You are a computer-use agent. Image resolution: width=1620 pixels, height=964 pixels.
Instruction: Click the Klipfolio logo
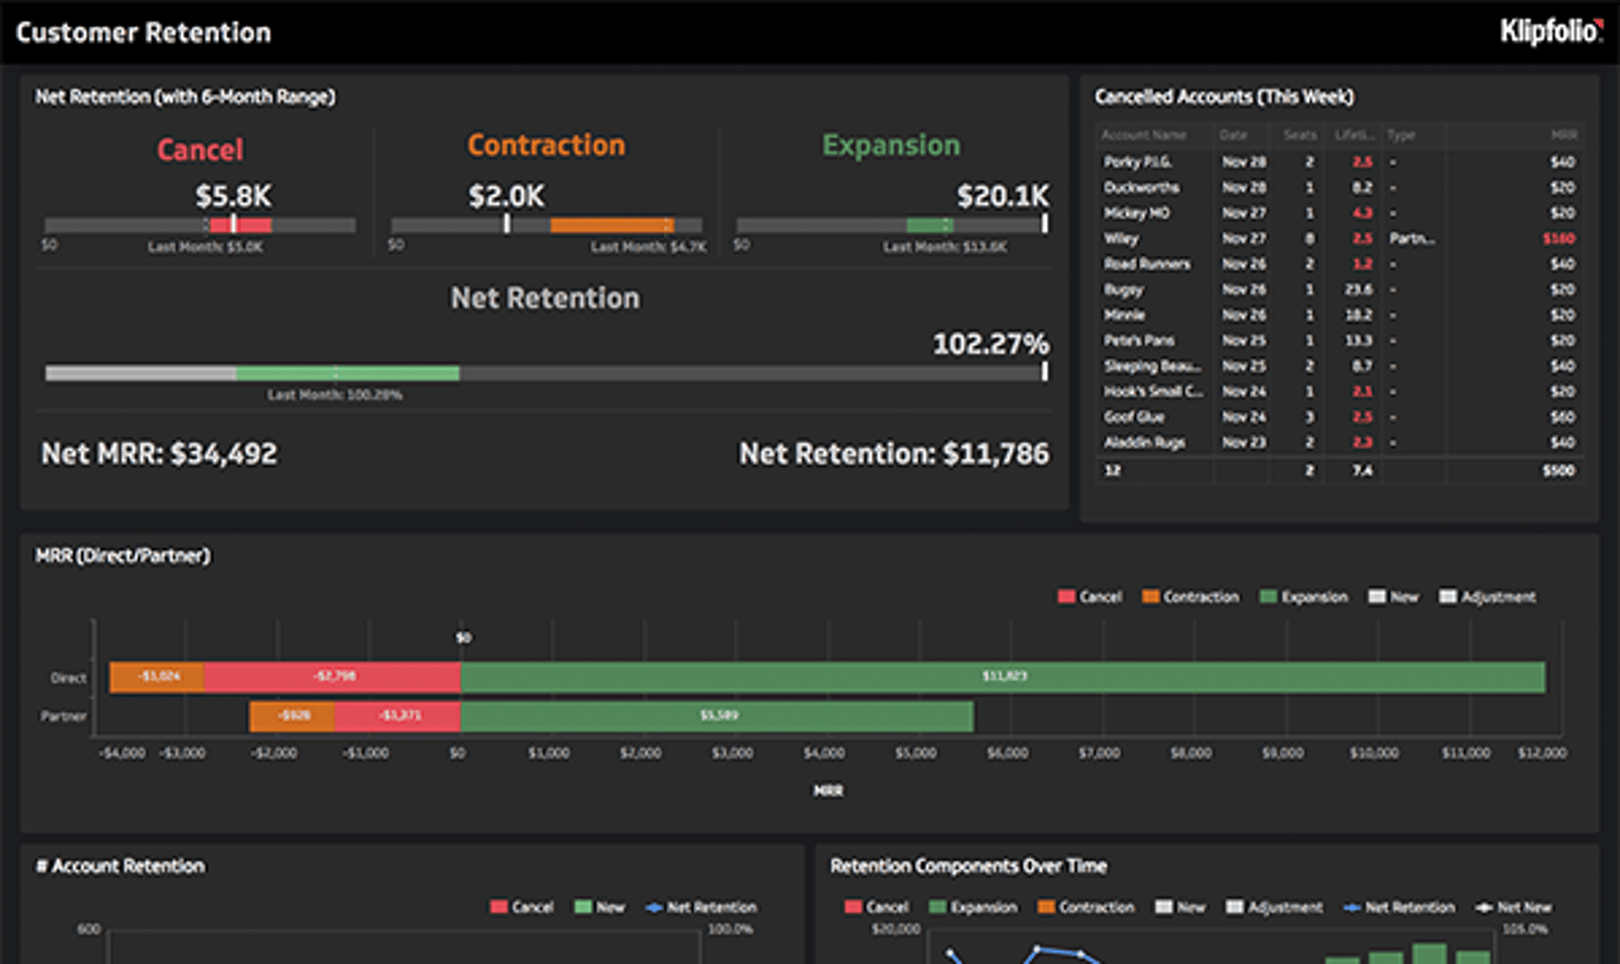click(x=1550, y=29)
